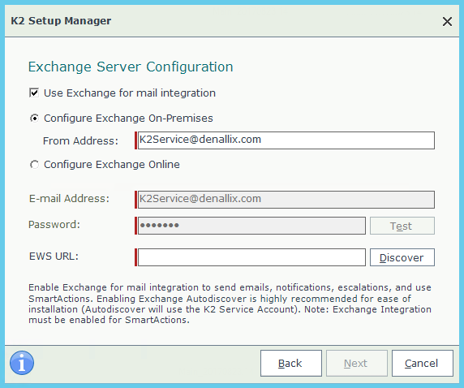Click the From Address label

click(x=80, y=141)
